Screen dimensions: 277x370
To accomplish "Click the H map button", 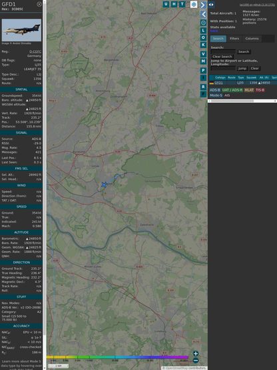I will [174, 4].
